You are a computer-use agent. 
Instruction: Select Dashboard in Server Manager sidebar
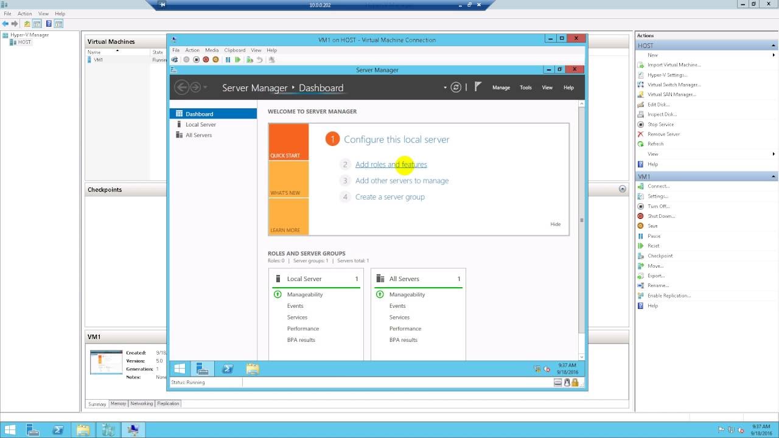pos(213,114)
